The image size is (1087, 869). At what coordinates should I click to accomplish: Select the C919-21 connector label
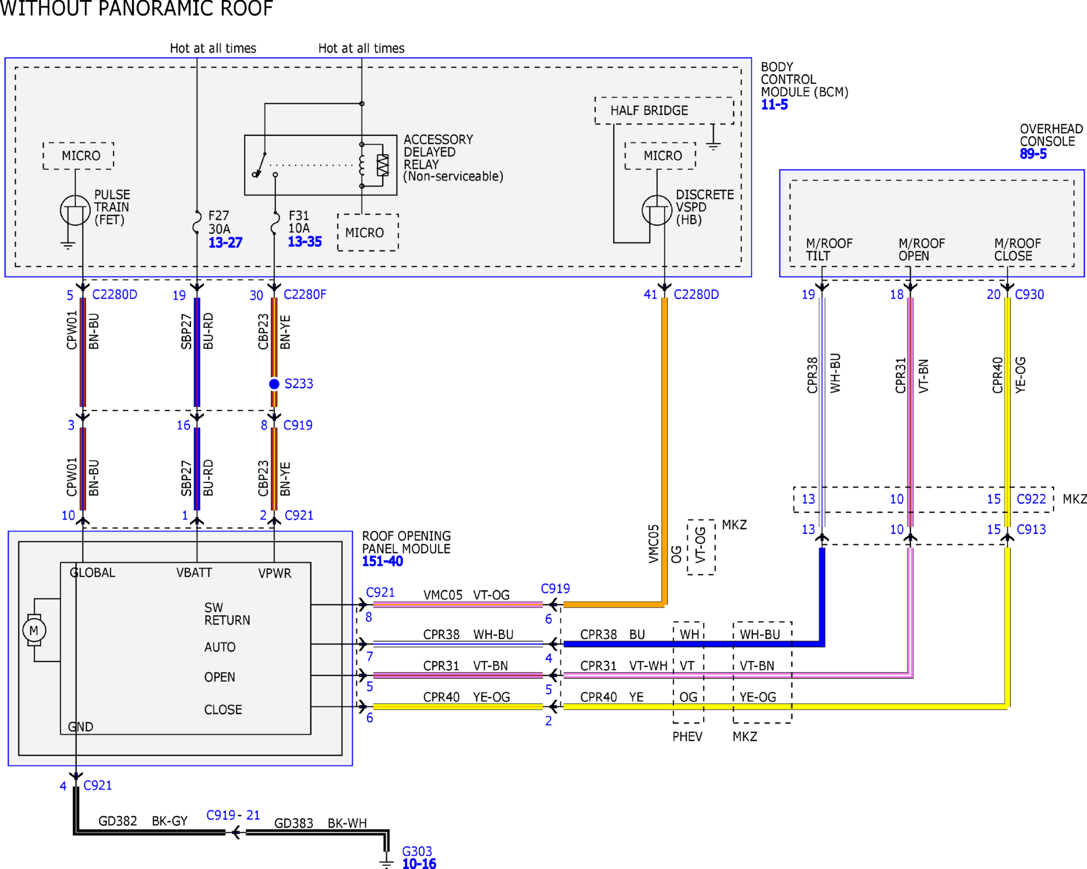[233, 815]
